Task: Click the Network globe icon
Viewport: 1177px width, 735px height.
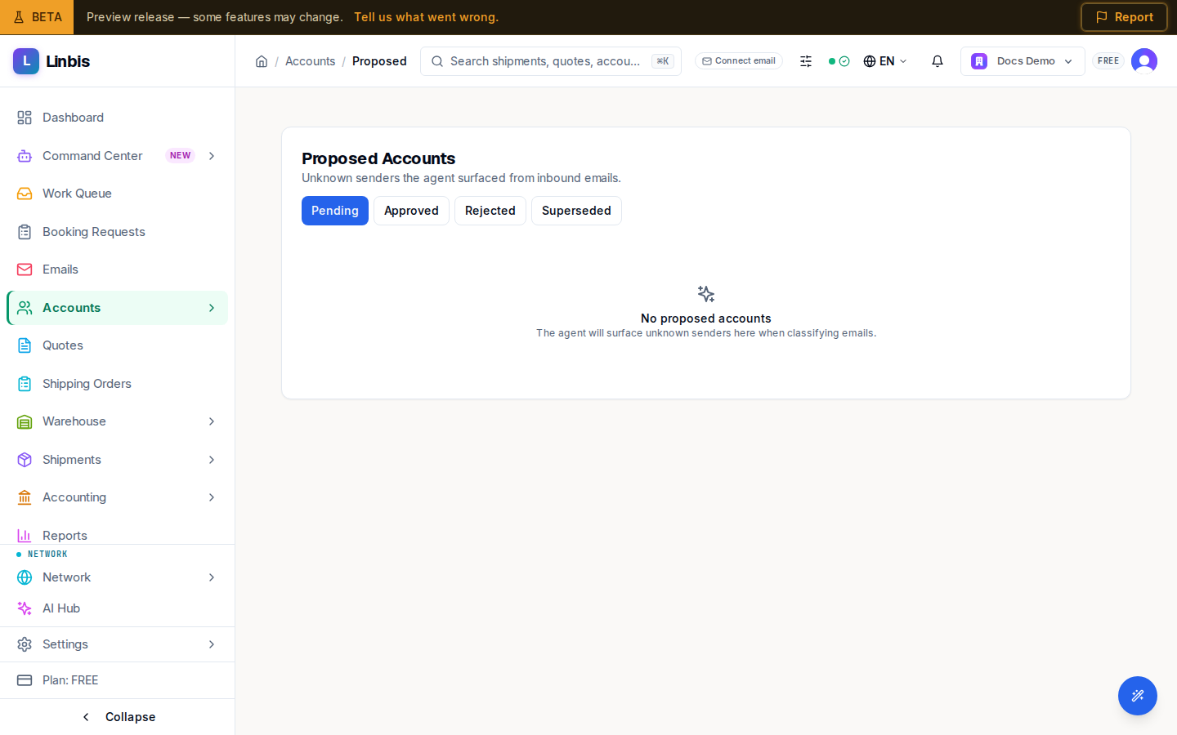Action: click(x=25, y=577)
